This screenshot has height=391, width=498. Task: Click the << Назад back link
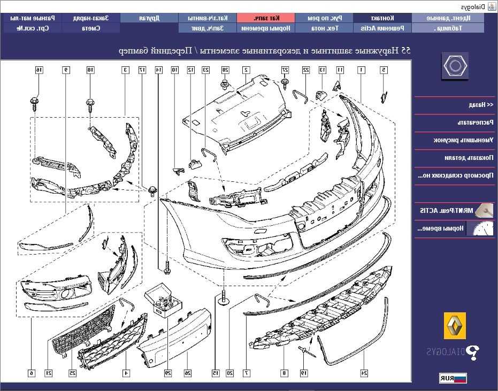coord(481,105)
